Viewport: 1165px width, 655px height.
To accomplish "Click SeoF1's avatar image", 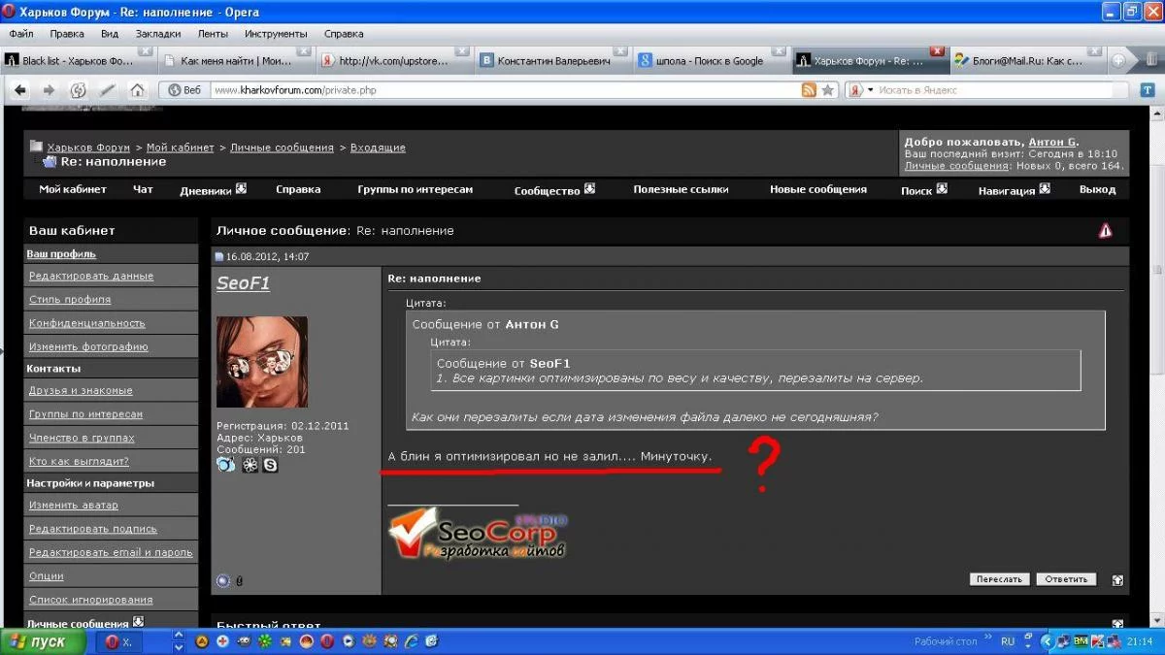I will [x=262, y=361].
